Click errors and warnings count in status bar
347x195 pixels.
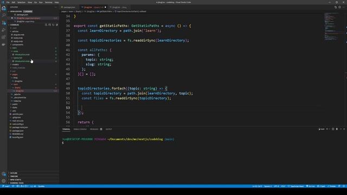pos(22,186)
